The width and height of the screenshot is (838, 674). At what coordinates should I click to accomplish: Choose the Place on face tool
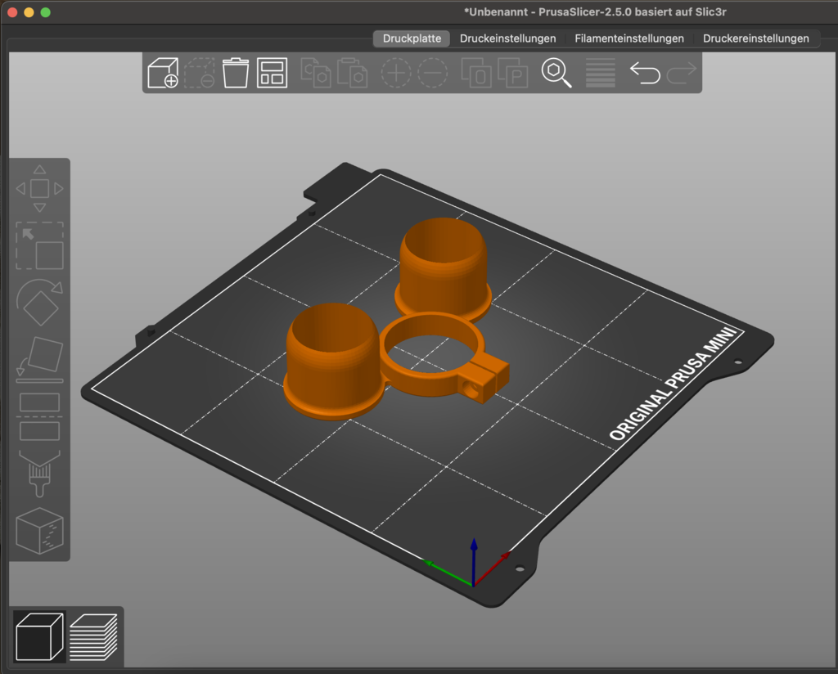[x=39, y=359]
